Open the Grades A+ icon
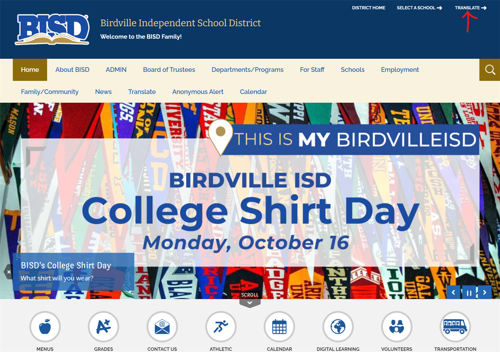The width and height of the screenshot is (500, 352). tap(103, 327)
